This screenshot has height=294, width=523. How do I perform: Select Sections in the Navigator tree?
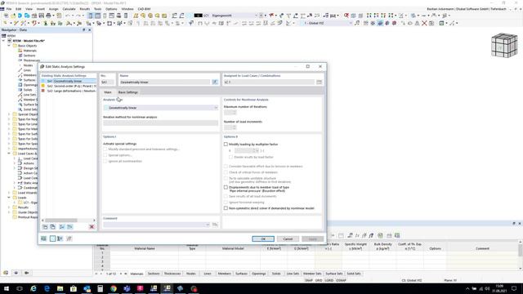point(29,56)
